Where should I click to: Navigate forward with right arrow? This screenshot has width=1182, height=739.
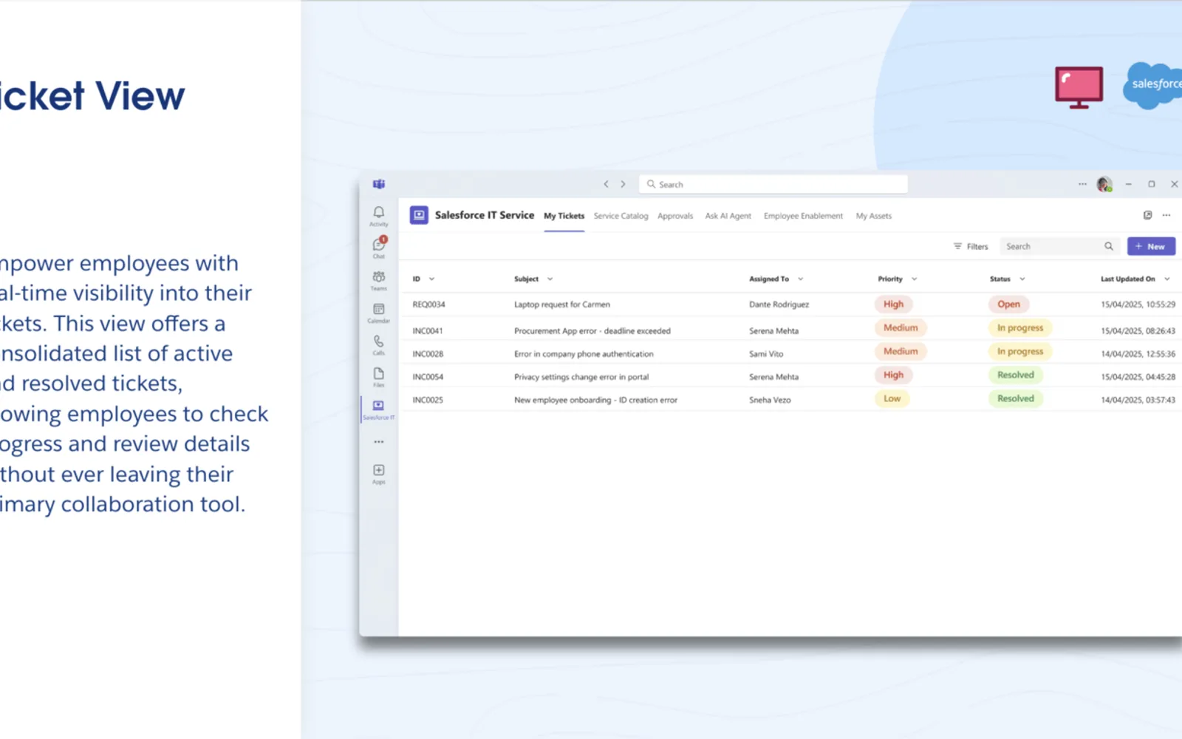(623, 184)
